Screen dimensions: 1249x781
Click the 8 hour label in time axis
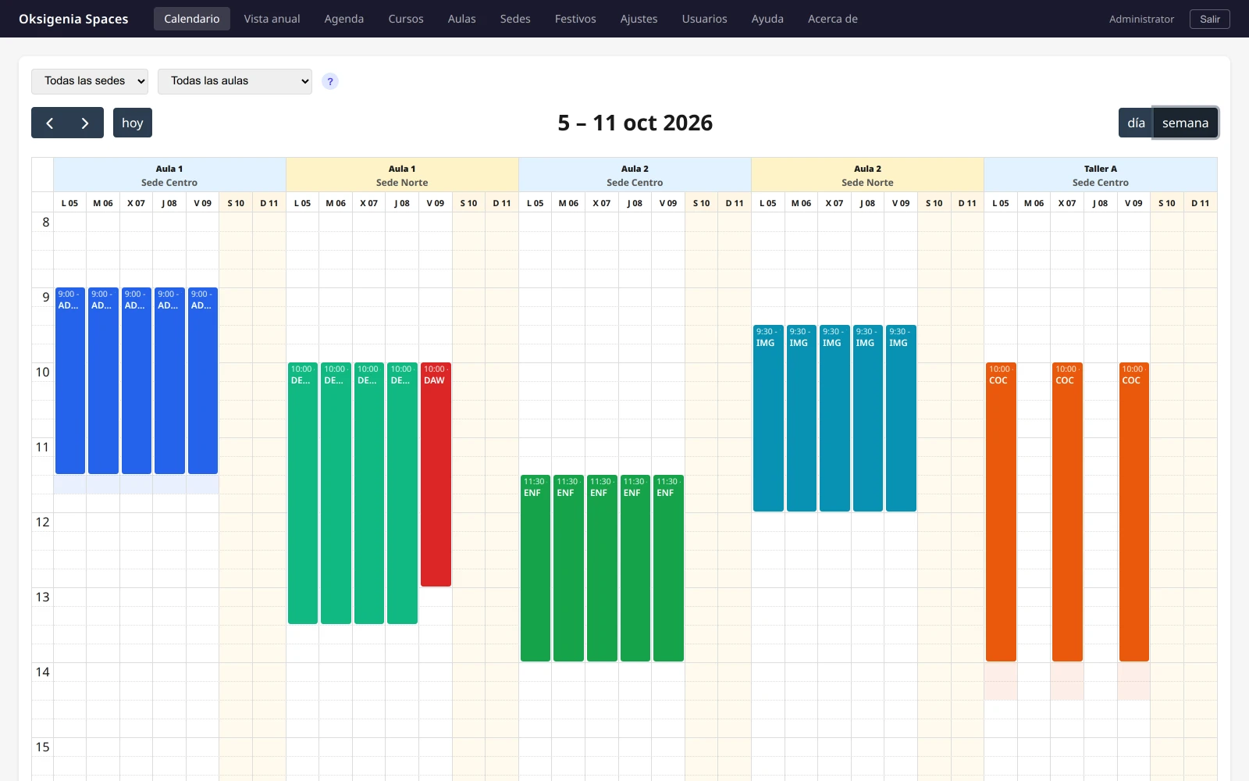(x=45, y=222)
